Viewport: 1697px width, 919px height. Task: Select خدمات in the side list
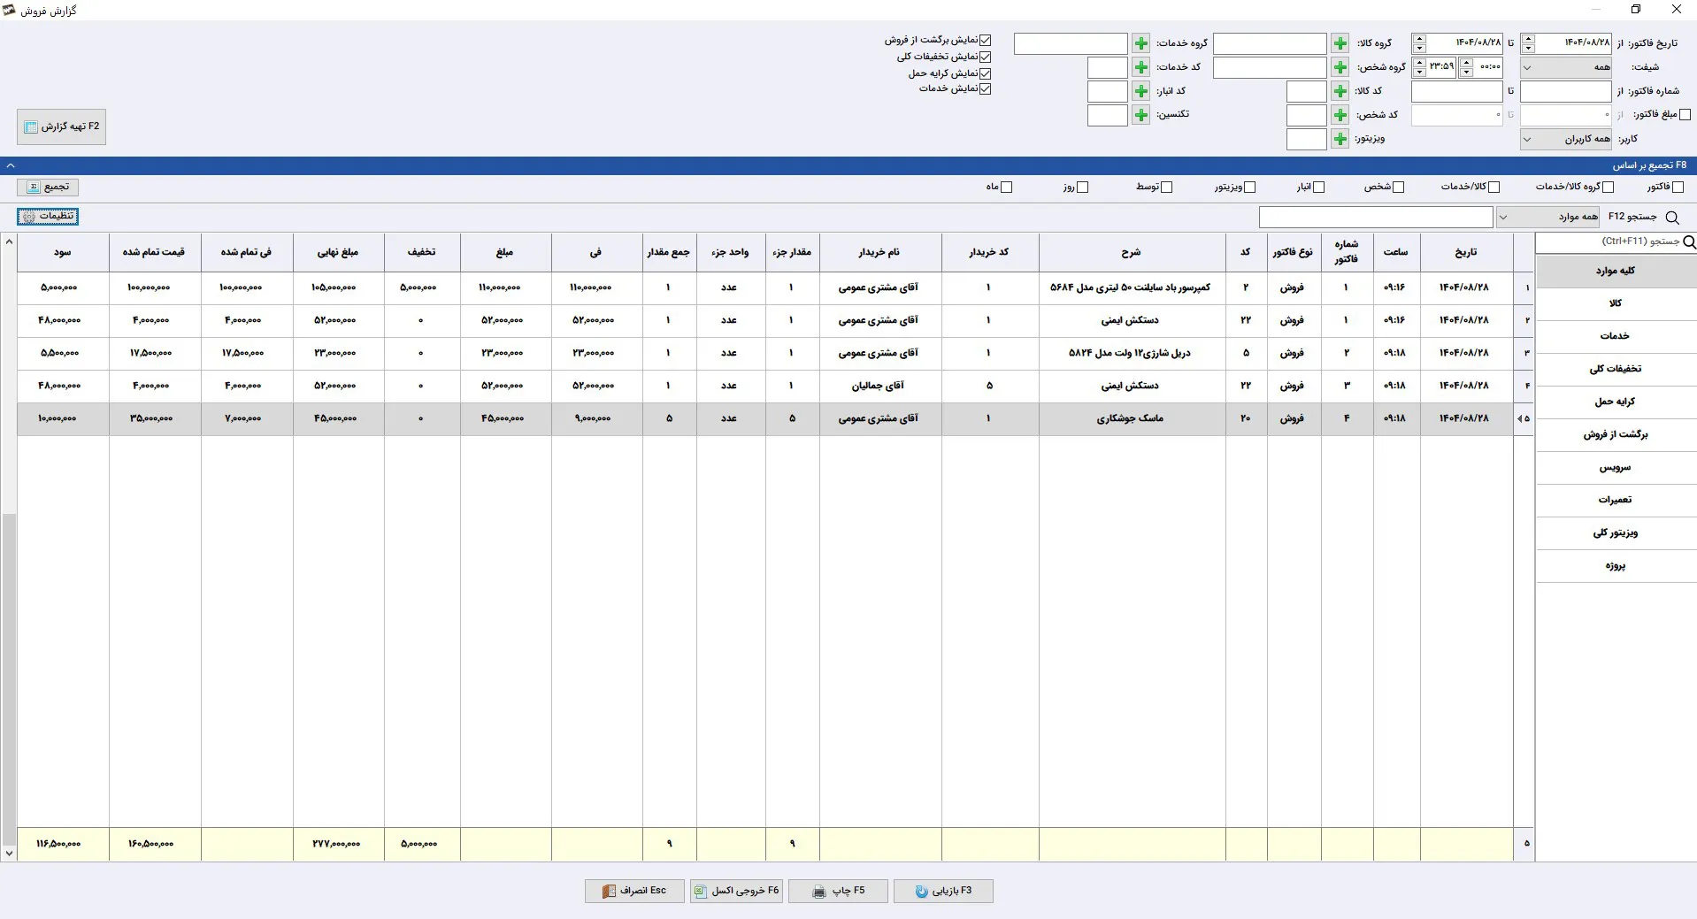point(1616,336)
